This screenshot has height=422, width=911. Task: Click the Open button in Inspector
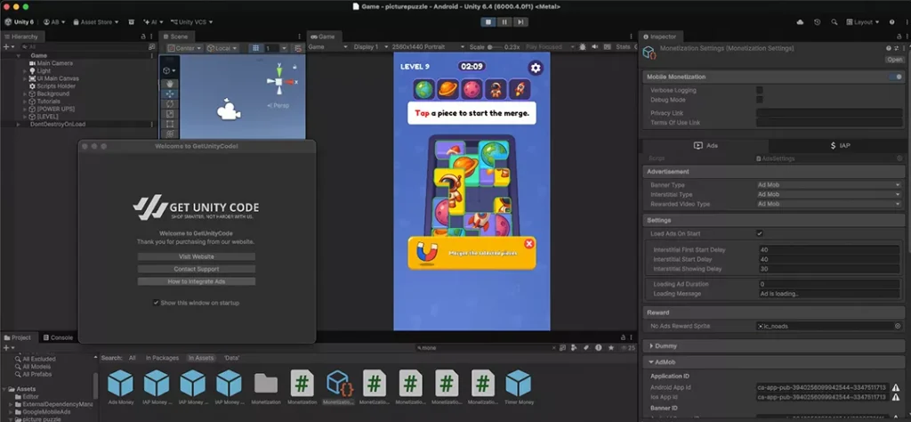(894, 60)
